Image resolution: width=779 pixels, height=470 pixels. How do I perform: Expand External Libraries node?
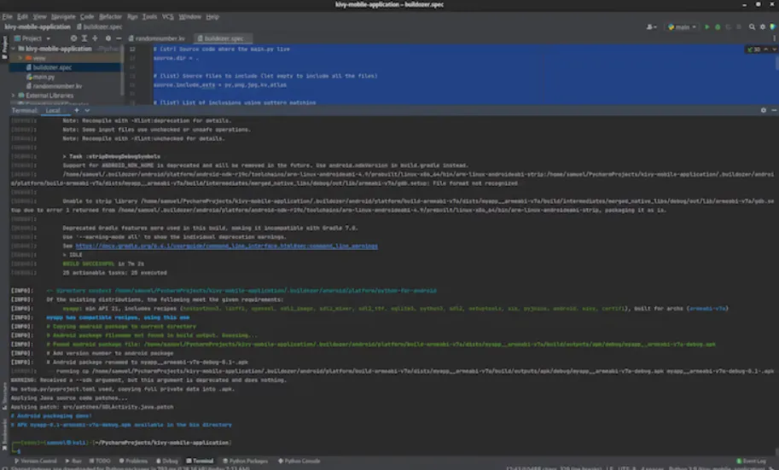click(x=14, y=96)
